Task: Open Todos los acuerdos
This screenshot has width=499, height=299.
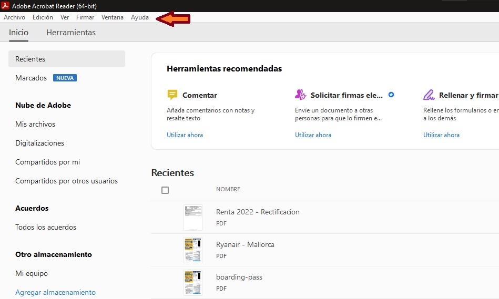Action: (46, 227)
